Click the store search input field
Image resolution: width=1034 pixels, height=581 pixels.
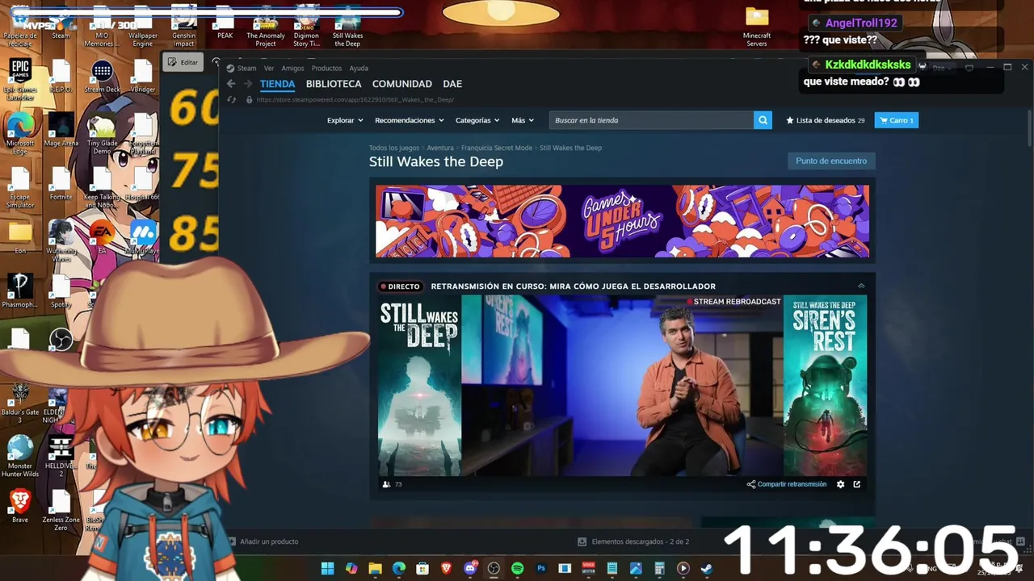(x=651, y=120)
